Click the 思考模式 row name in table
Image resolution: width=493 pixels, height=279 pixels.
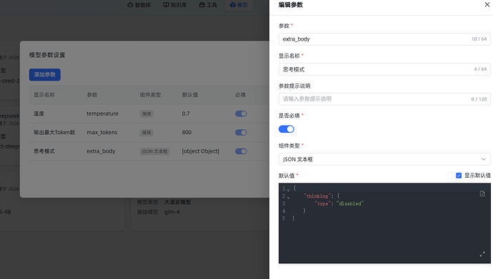coord(44,151)
